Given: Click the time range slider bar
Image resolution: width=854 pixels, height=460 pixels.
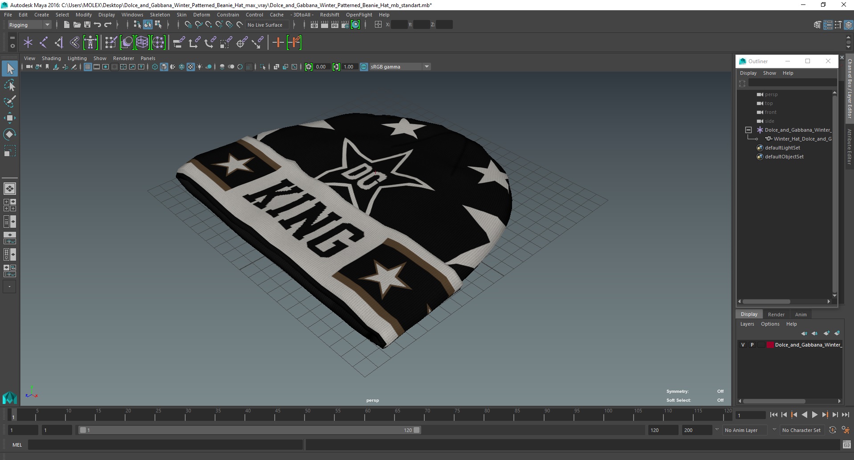Looking at the screenshot, I should [249, 430].
